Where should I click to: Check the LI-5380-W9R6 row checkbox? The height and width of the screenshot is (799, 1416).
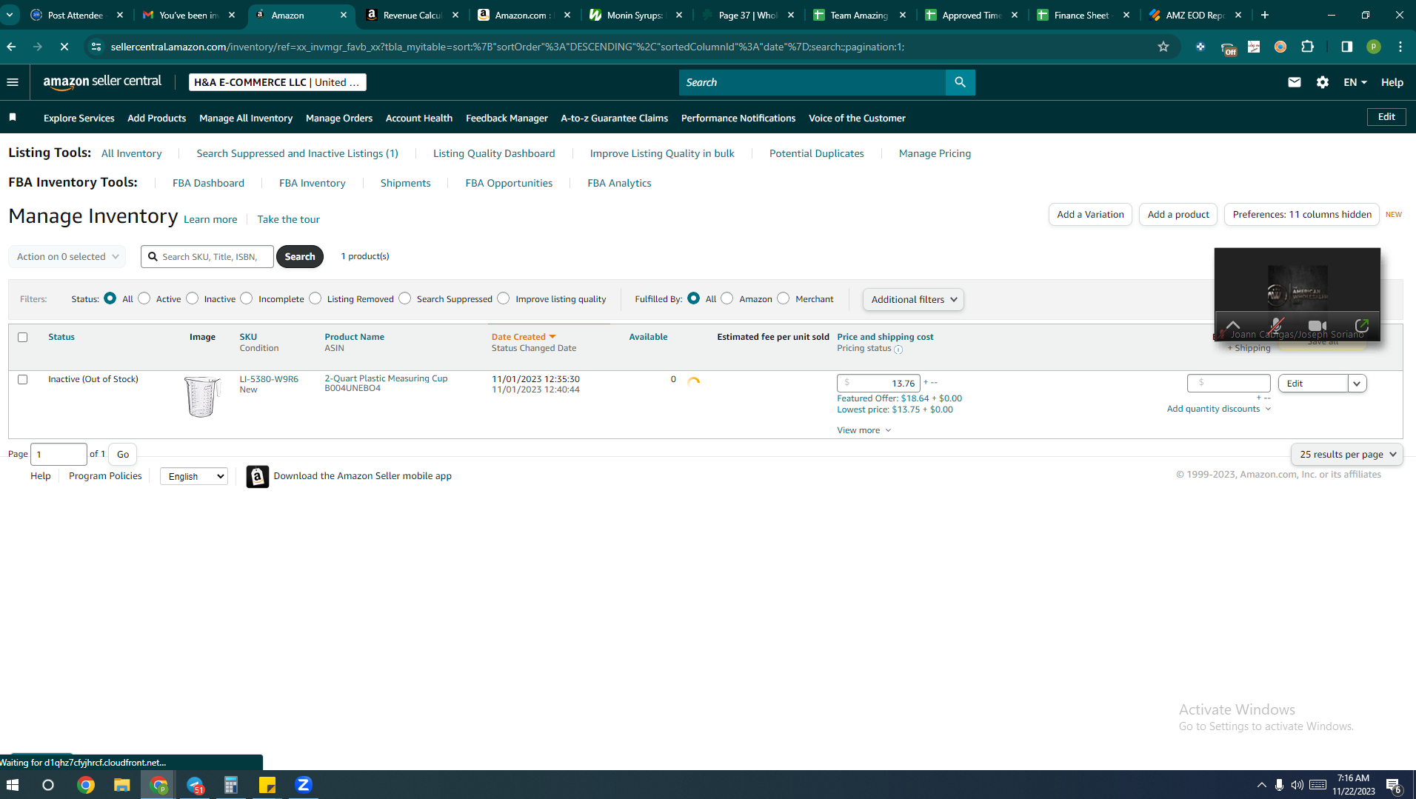coord(22,379)
